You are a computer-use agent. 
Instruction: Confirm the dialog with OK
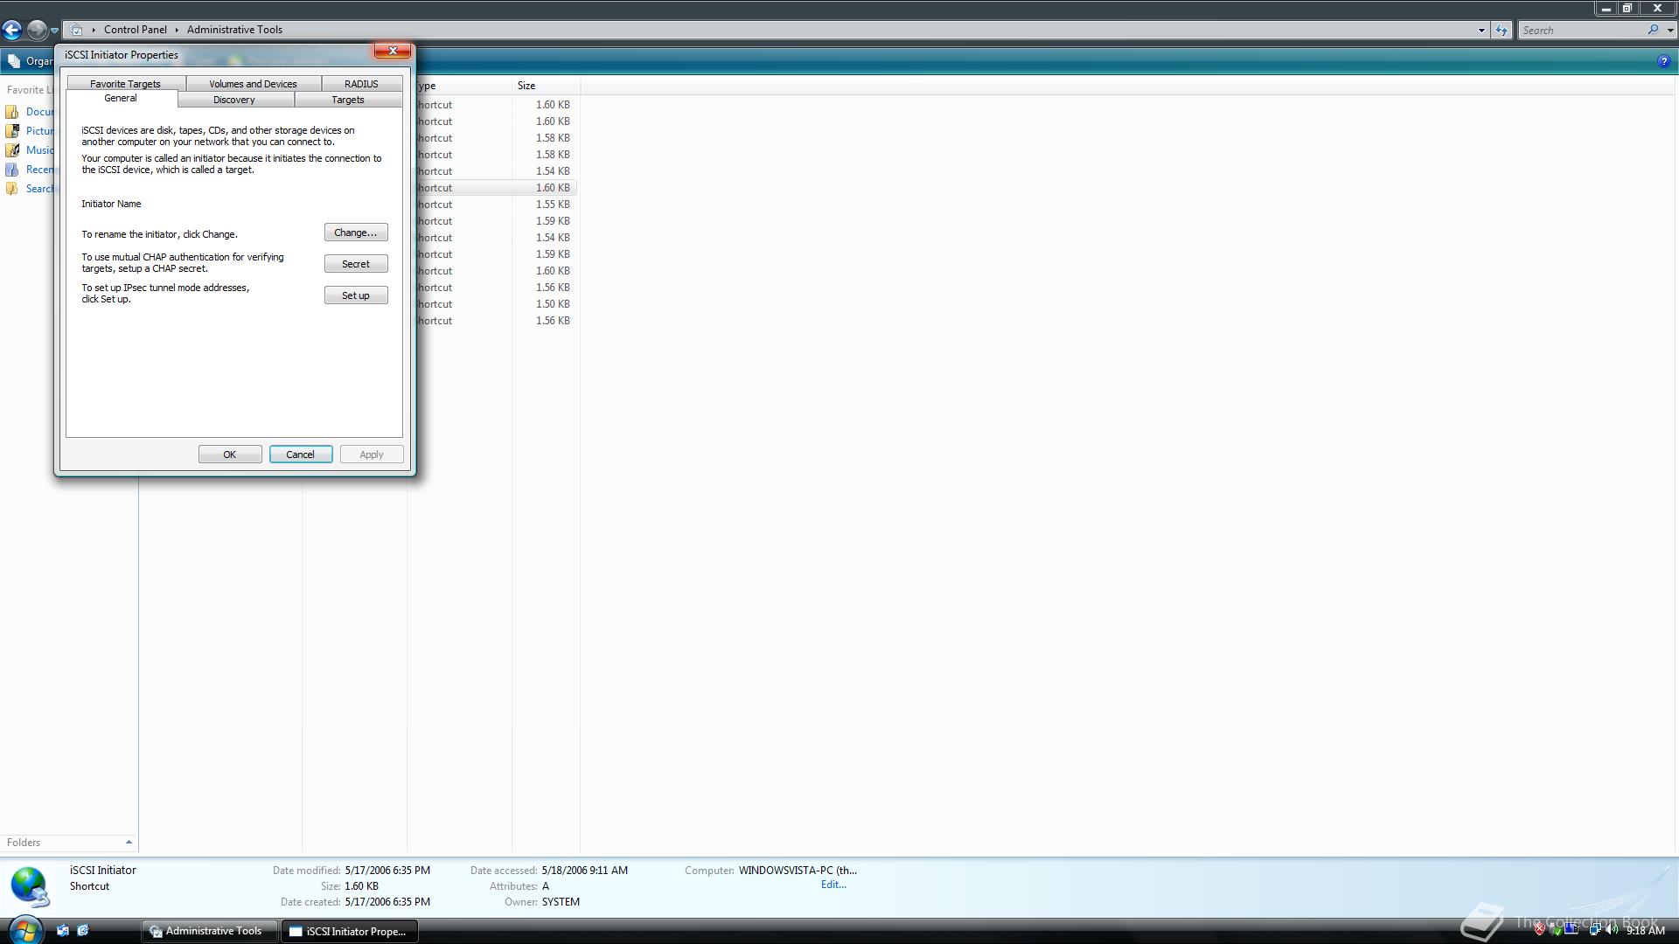(x=230, y=455)
